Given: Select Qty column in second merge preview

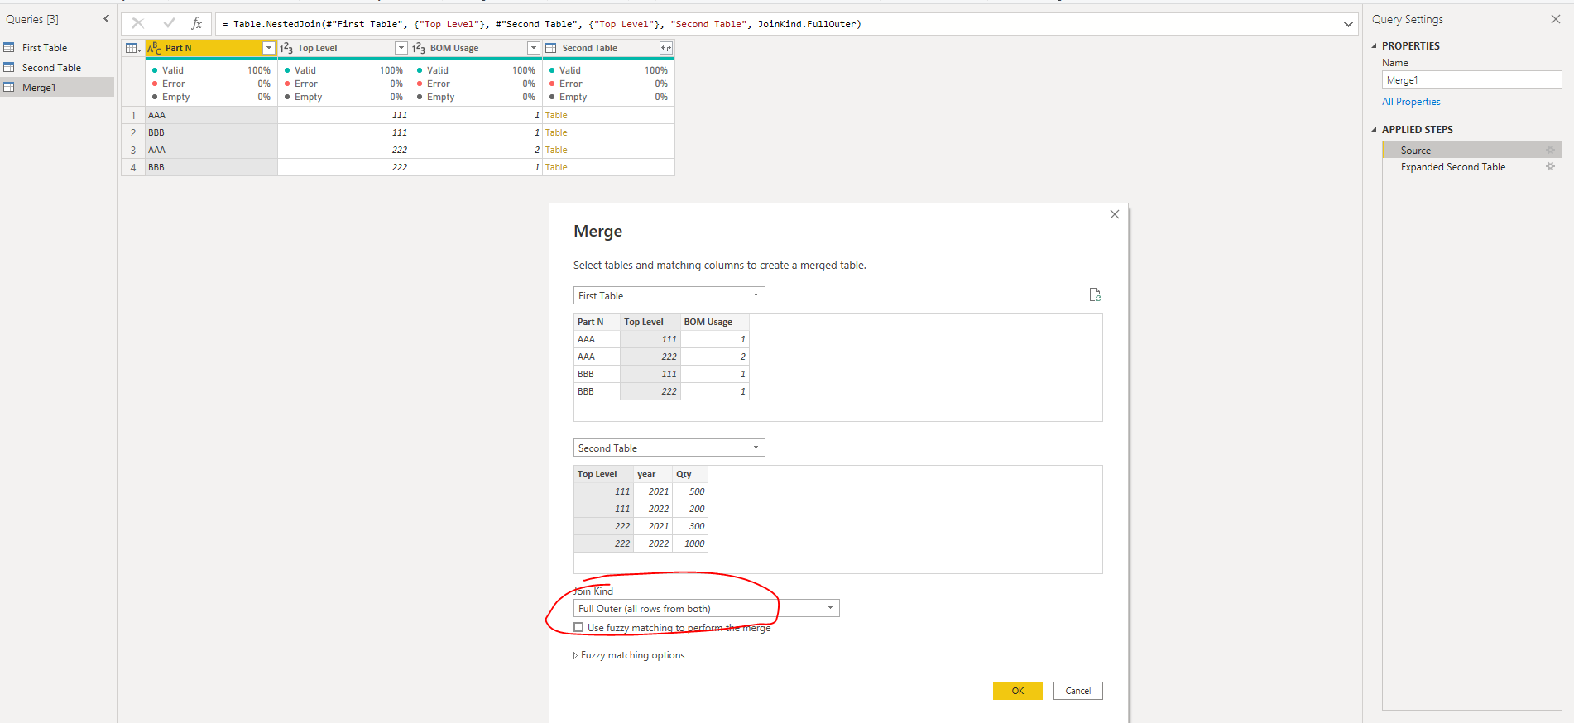Looking at the screenshot, I should 690,474.
